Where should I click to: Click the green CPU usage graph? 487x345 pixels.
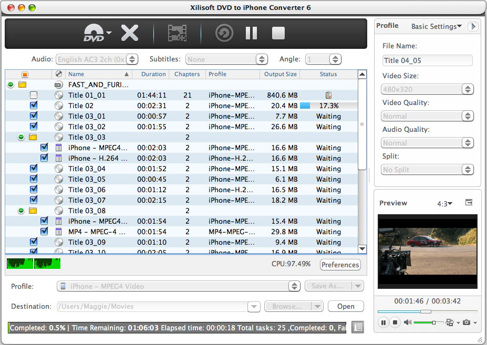(x=34, y=263)
